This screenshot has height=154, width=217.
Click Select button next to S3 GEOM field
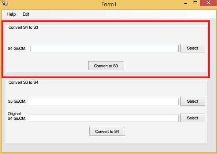click(x=193, y=101)
